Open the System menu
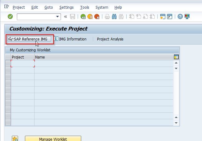The height and width of the screenshot is (141, 202). coord(102,7)
